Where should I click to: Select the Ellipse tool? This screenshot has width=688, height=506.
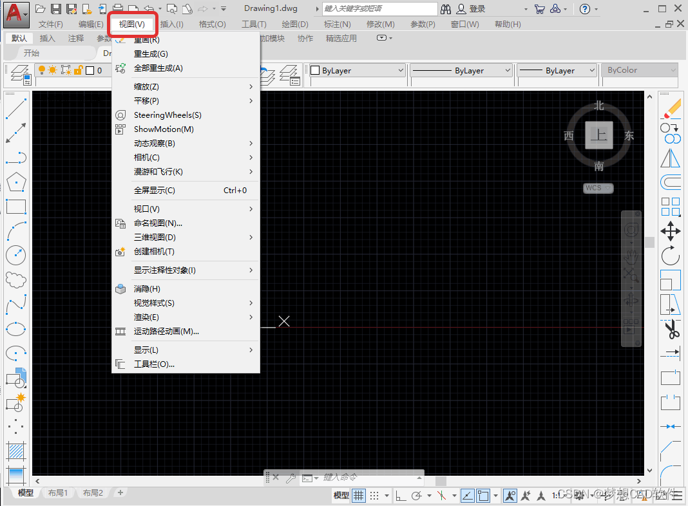(16, 329)
